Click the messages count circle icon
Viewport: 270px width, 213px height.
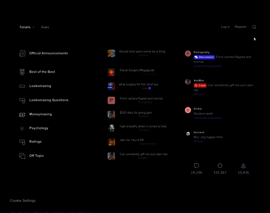(220, 166)
